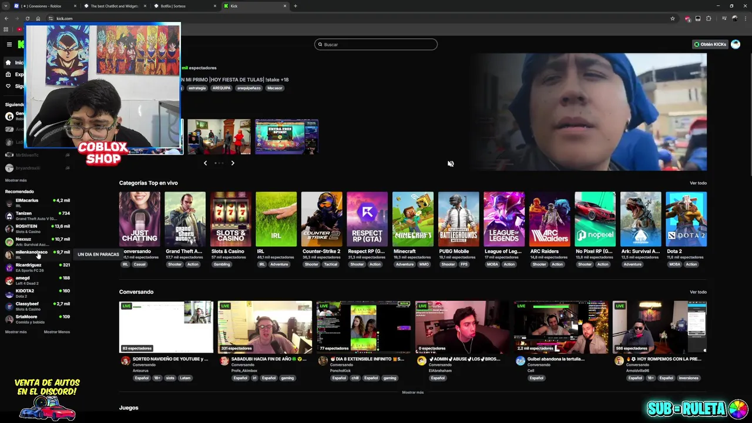Screen dimensions: 752x423
Task: Click the Buscar search field
Action: (x=376, y=44)
